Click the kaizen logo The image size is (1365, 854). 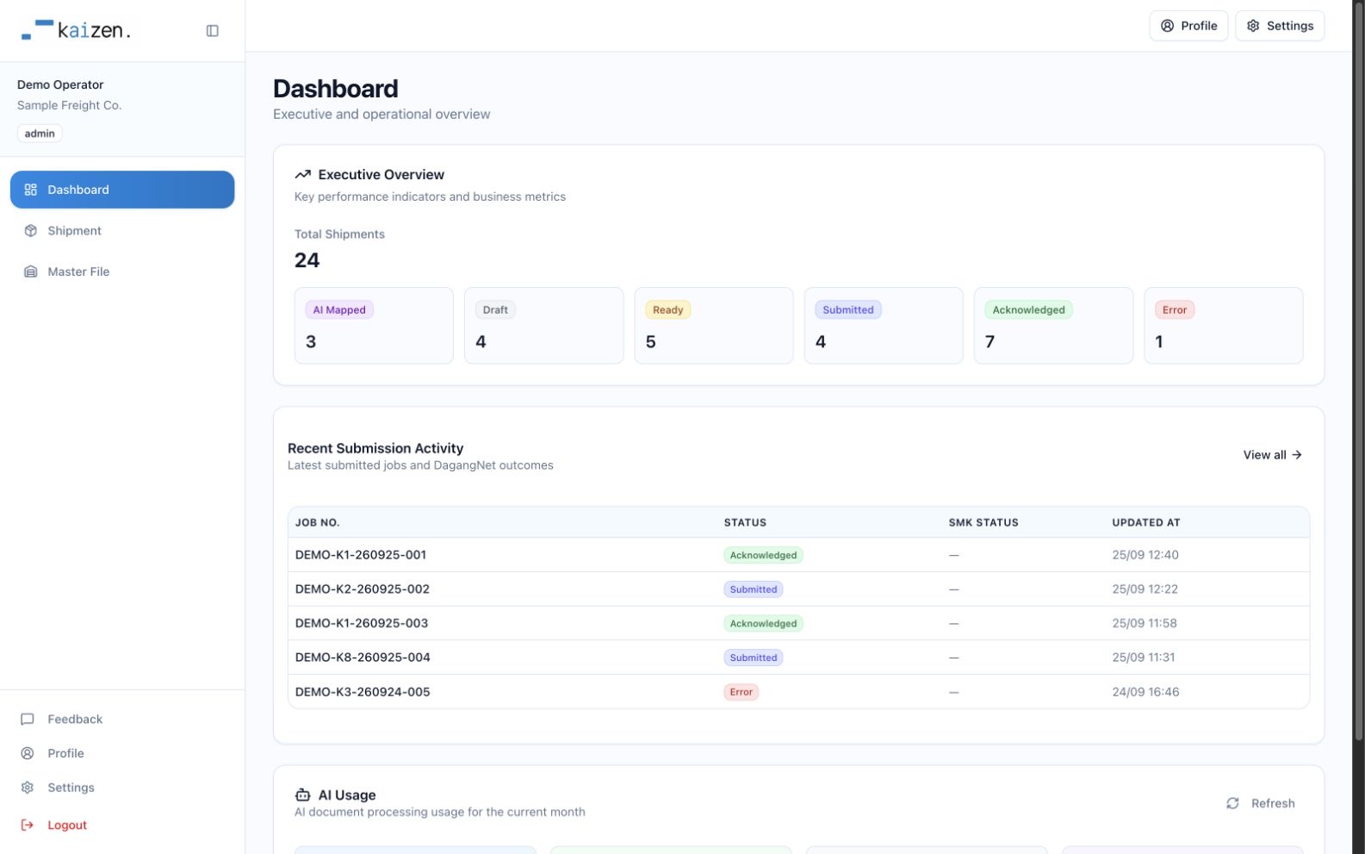click(x=76, y=30)
